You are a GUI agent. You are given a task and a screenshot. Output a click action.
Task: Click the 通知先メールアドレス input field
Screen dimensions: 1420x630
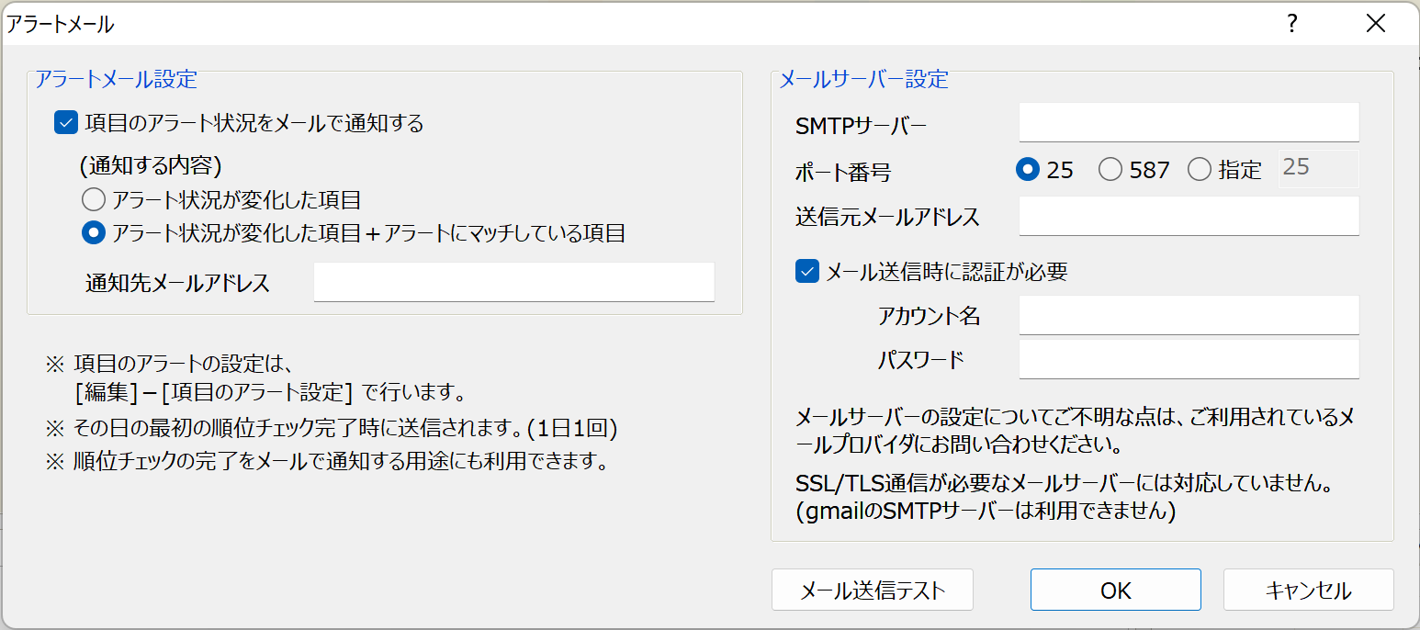pyautogui.click(x=513, y=281)
